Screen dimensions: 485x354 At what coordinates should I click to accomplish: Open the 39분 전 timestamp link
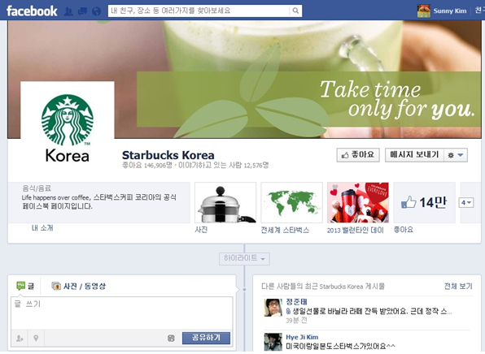(296, 321)
